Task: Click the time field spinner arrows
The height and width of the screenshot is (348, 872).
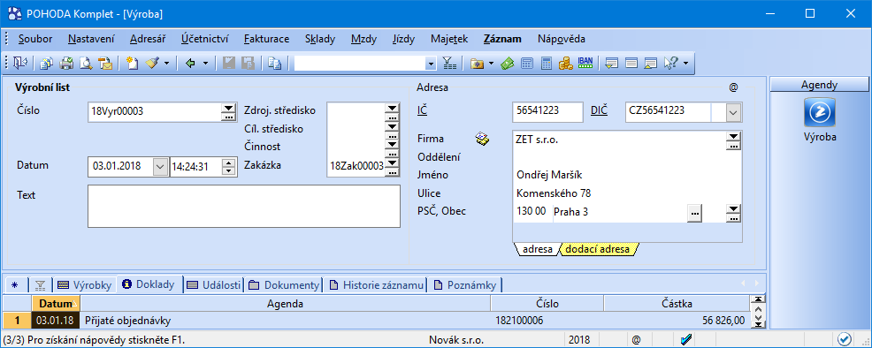Action: pos(228,166)
